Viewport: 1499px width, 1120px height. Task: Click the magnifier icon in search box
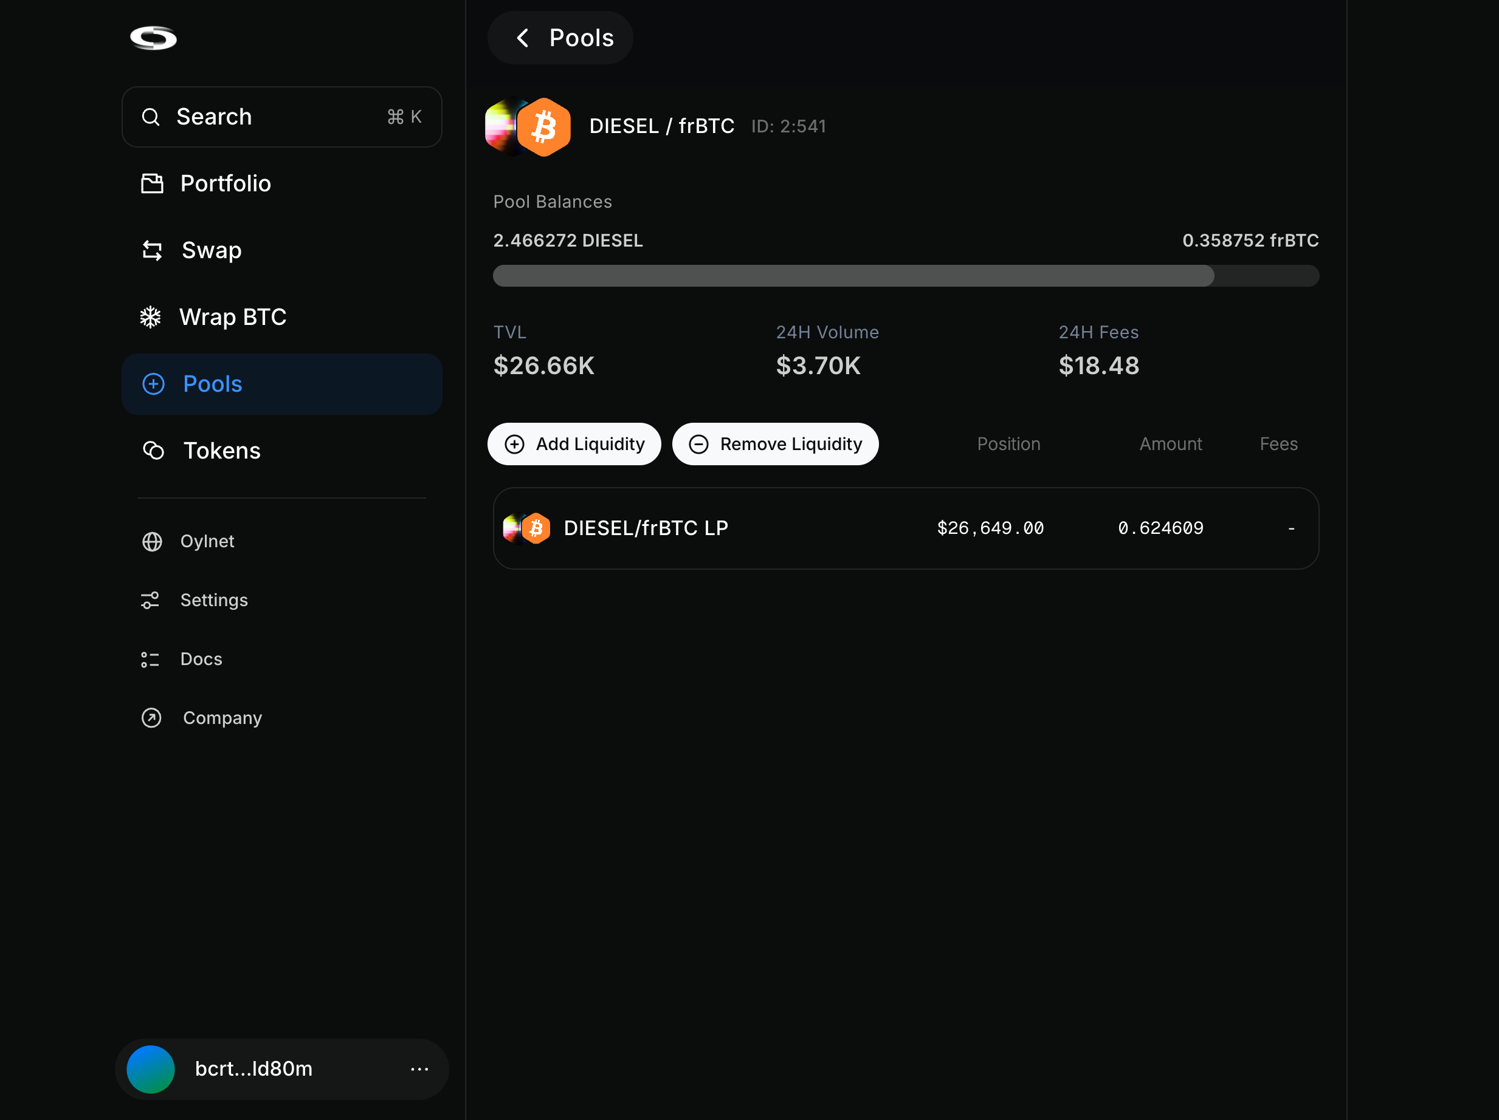point(150,117)
